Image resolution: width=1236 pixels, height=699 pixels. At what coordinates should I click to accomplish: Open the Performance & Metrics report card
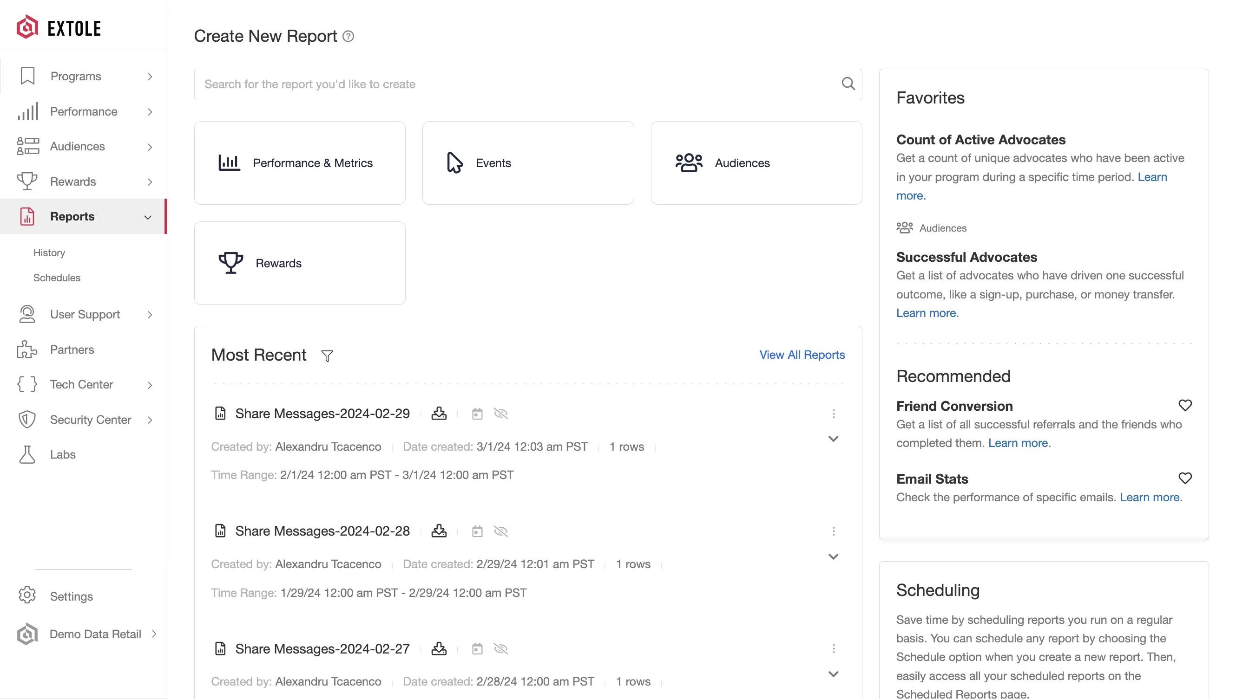(x=299, y=163)
